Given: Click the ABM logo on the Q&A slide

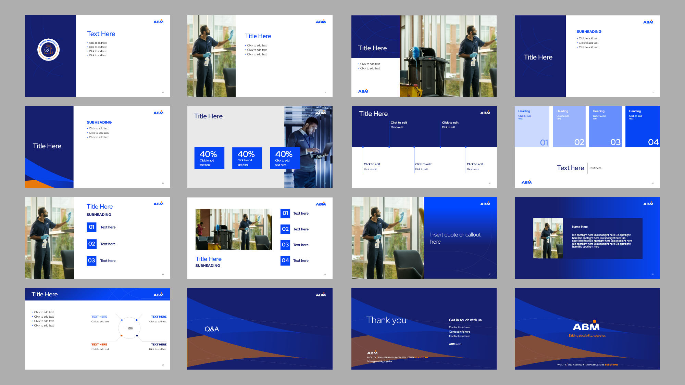Looking at the screenshot, I should click(321, 295).
